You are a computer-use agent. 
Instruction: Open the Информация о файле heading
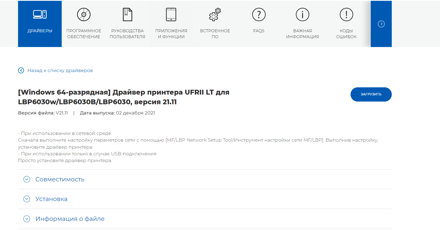[x=70, y=219]
